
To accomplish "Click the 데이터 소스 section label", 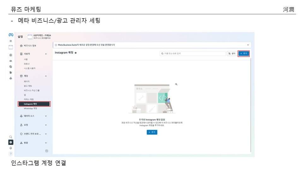I will coord(29,116).
